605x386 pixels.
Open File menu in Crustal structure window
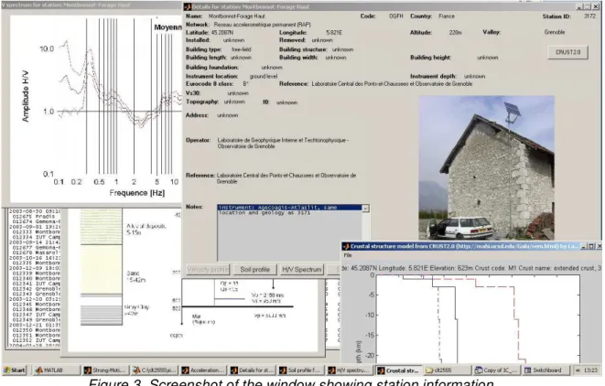point(348,255)
